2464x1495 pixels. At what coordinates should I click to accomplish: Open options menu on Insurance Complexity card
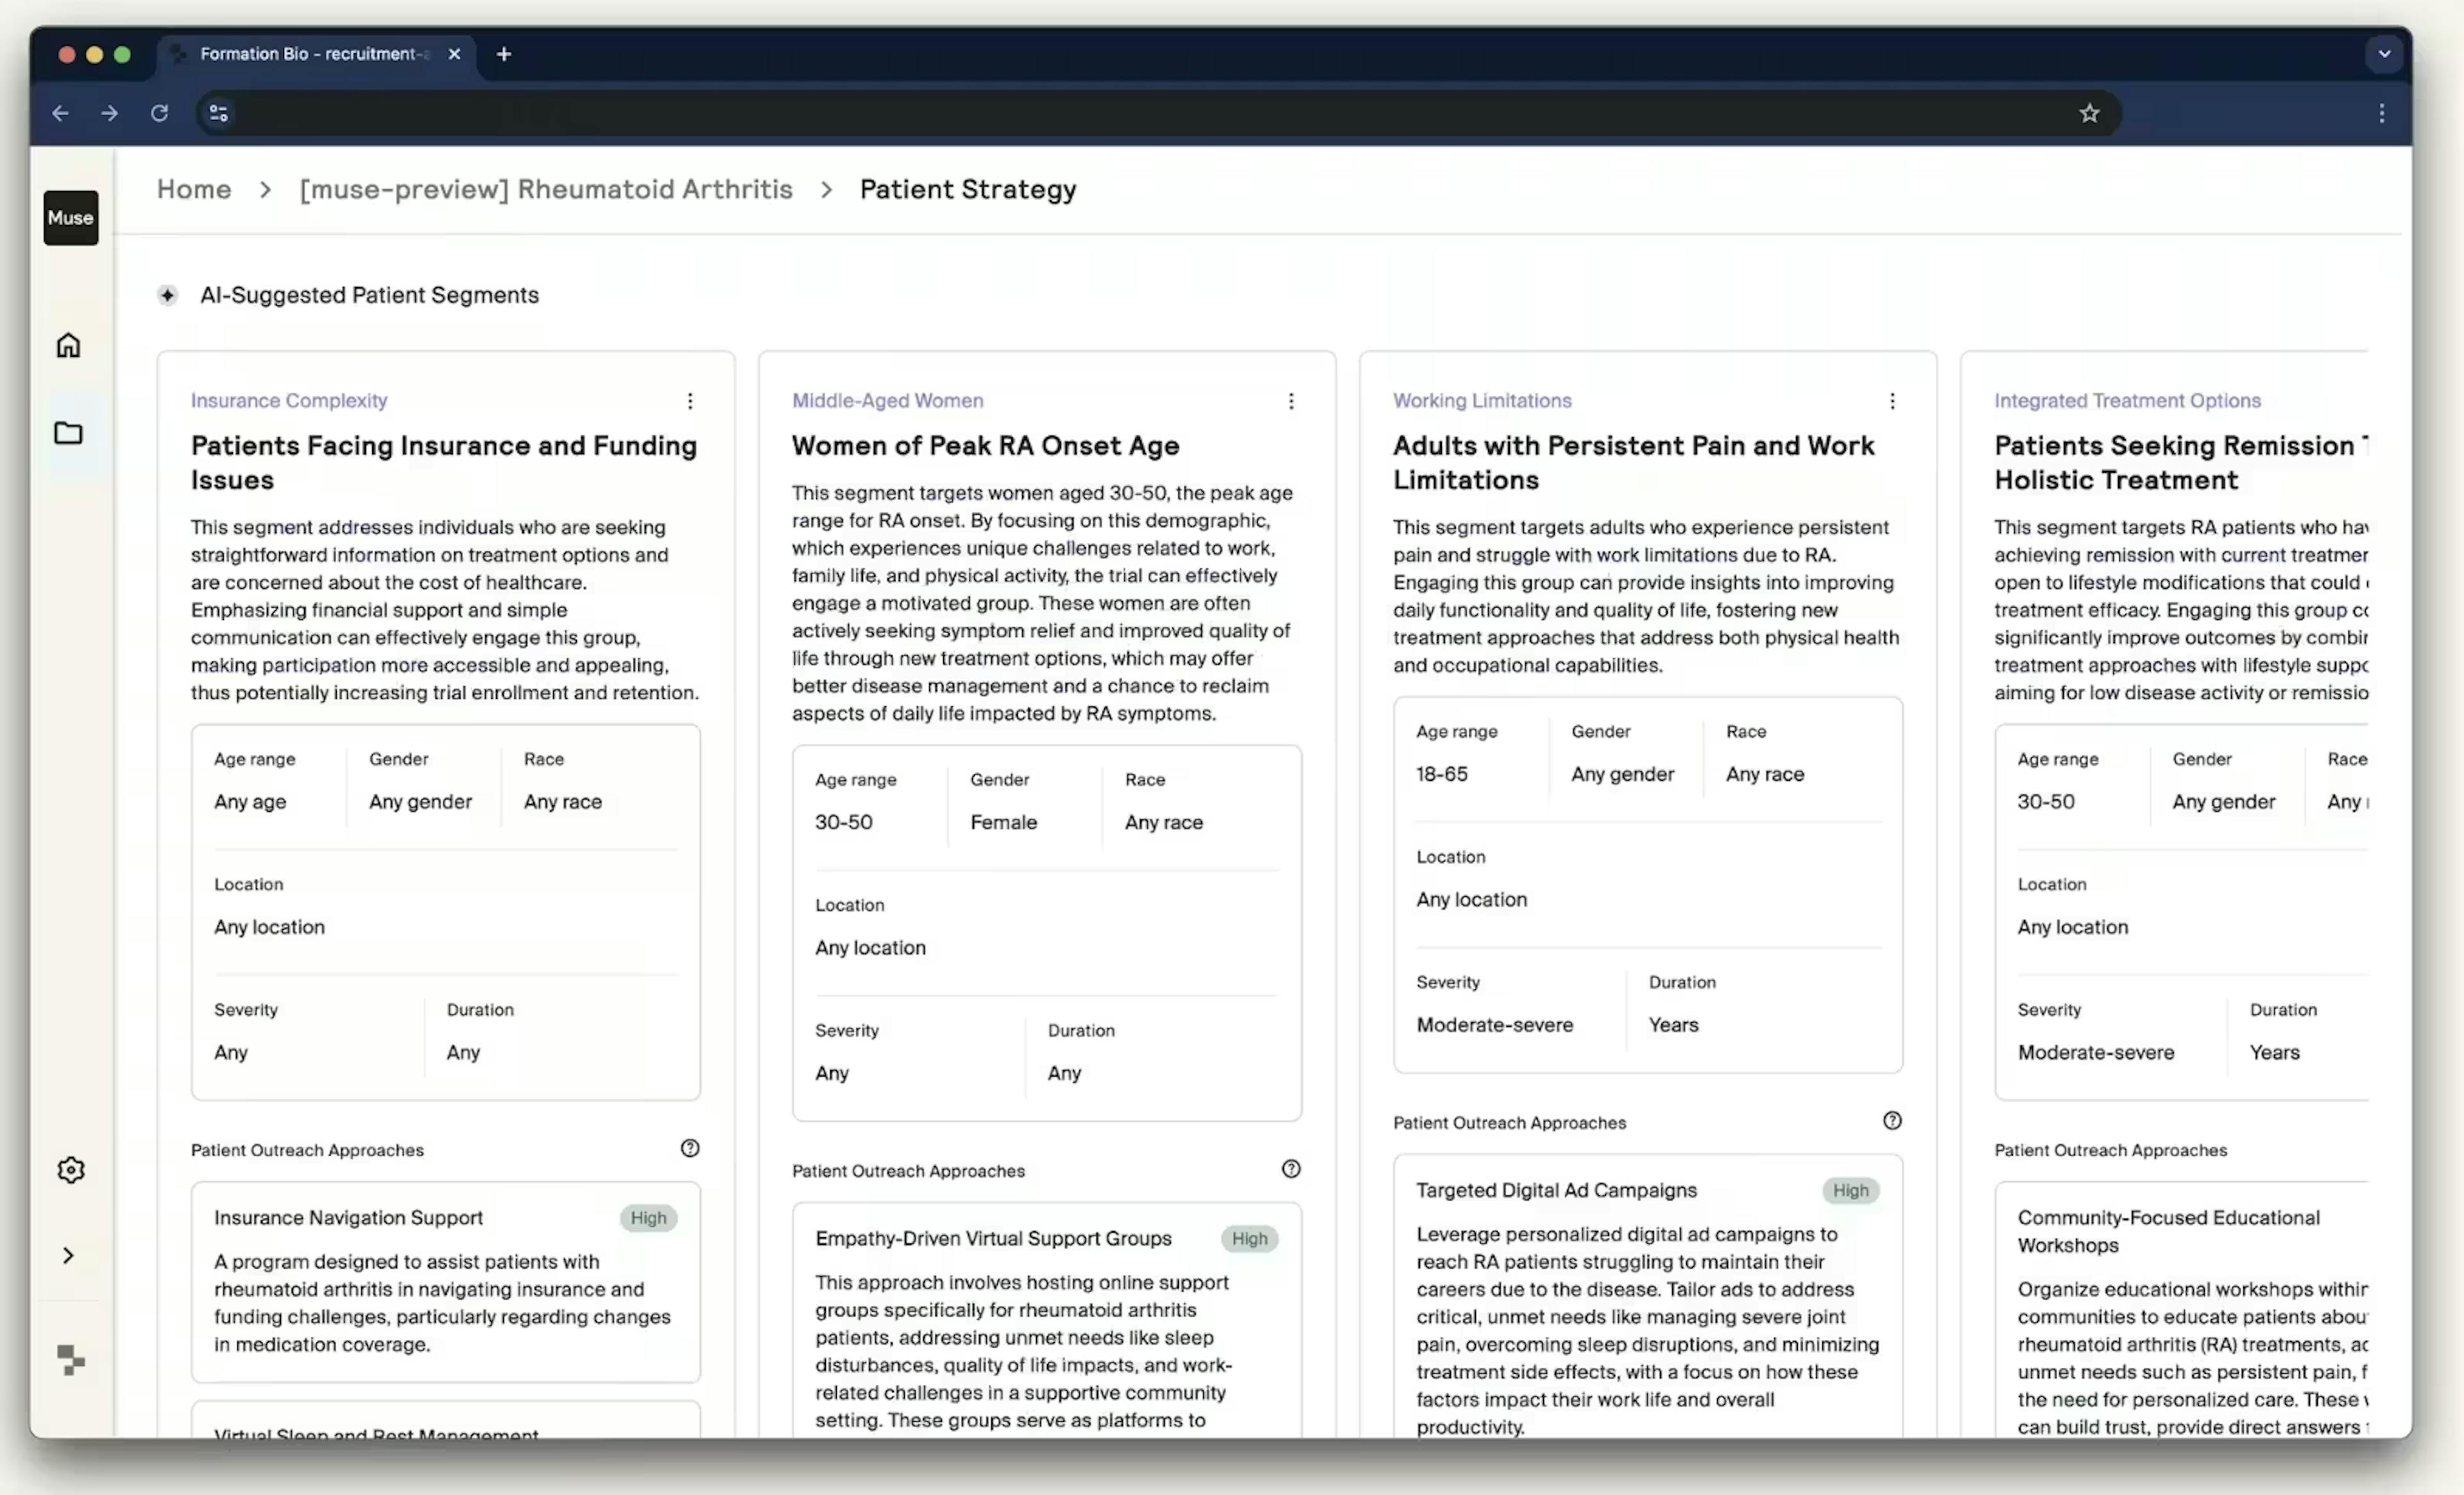[x=689, y=400]
